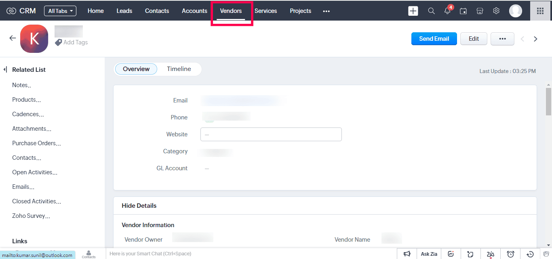Open notifications bell with badge 4
Screen dimensions: 552x259
pyautogui.click(x=448, y=10)
